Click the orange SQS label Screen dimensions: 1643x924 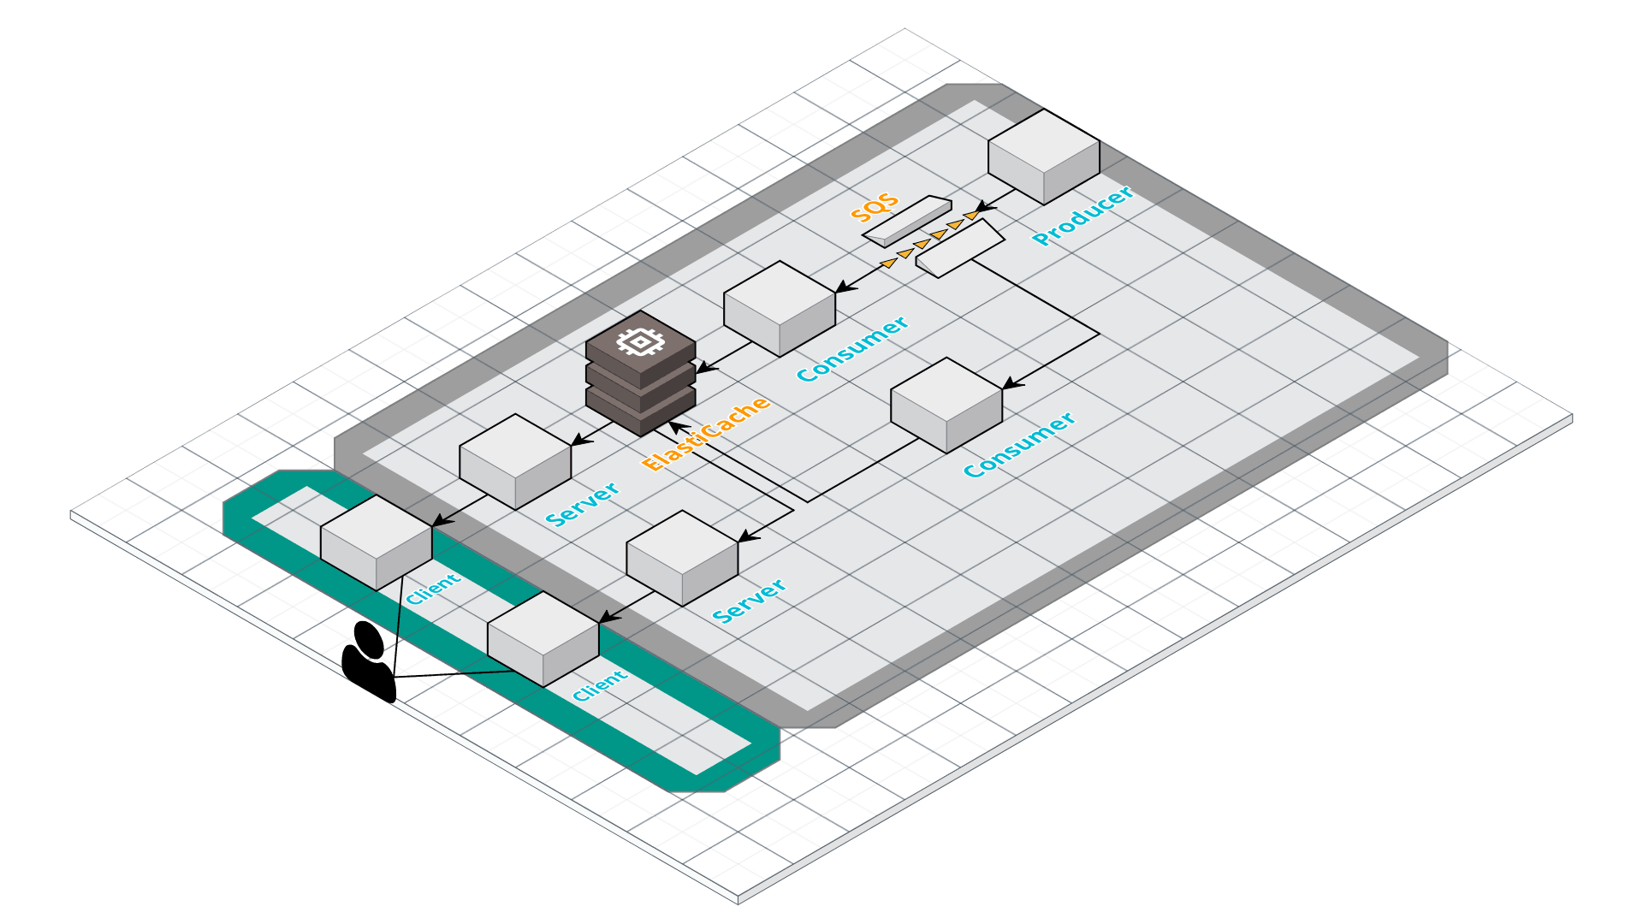coord(875,206)
